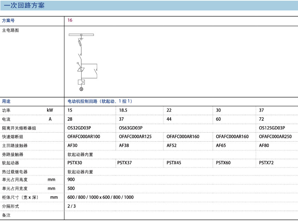The height and width of the screenshot is (222, 298).
Task: Click the OFAFC000AR100 cell
Action: coord(84,137)
